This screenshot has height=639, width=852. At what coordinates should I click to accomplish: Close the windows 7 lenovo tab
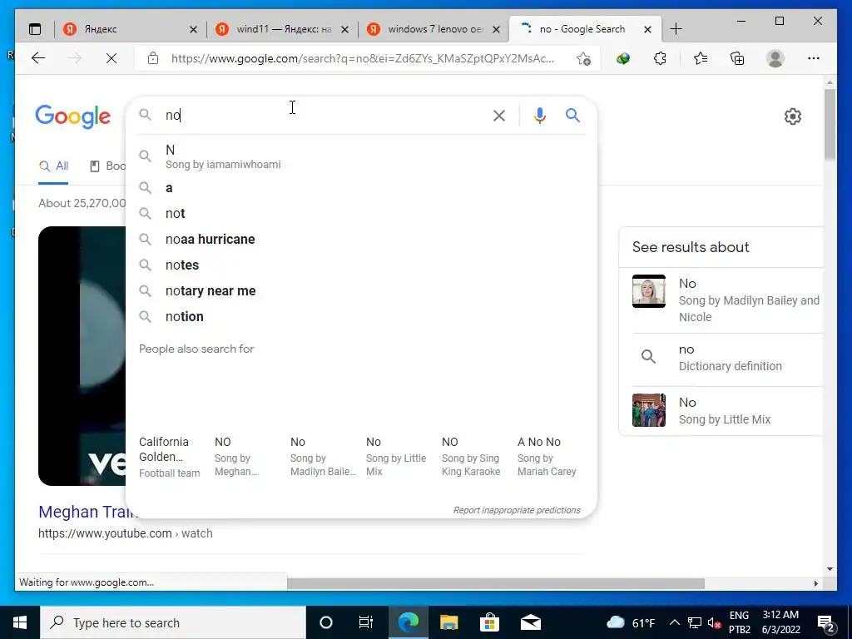[496, 29]
